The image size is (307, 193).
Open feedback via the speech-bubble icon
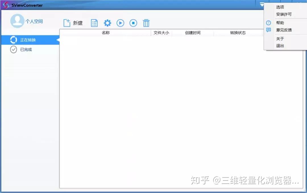(268, 30)
